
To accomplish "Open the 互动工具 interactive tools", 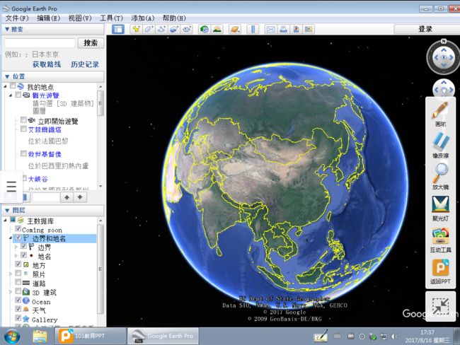I will 440,240.
